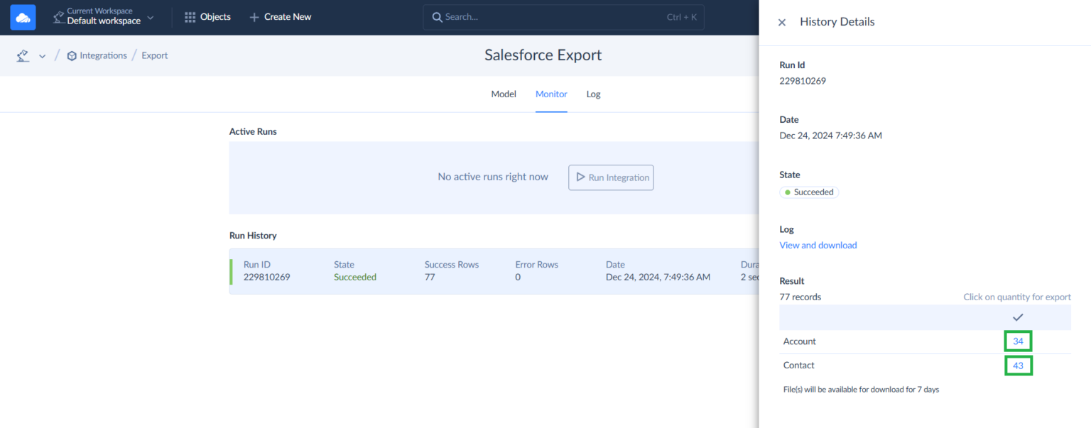Open the Log tab
The image size is (1091, 428).
pyautogui.click(x=593, y=94)
